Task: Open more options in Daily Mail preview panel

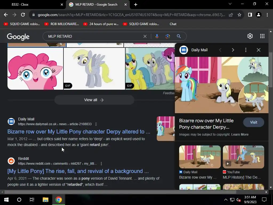Action: (246, 50)
